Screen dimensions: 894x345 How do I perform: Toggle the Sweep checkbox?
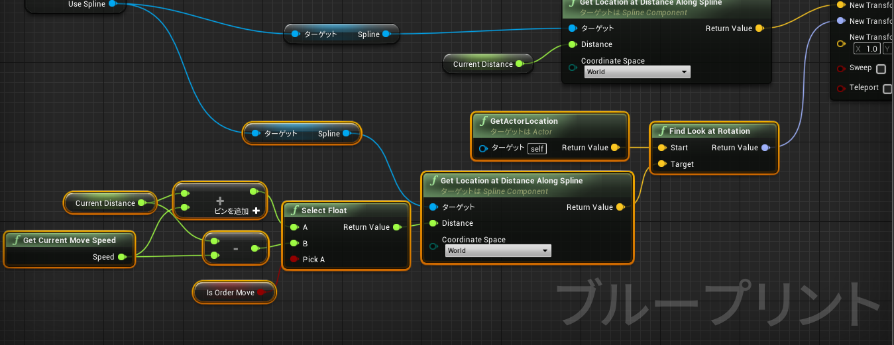[x=881, y=69]
